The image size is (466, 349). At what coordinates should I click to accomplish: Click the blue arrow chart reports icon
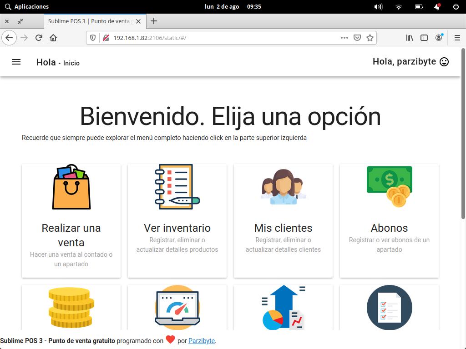point(283,308)
